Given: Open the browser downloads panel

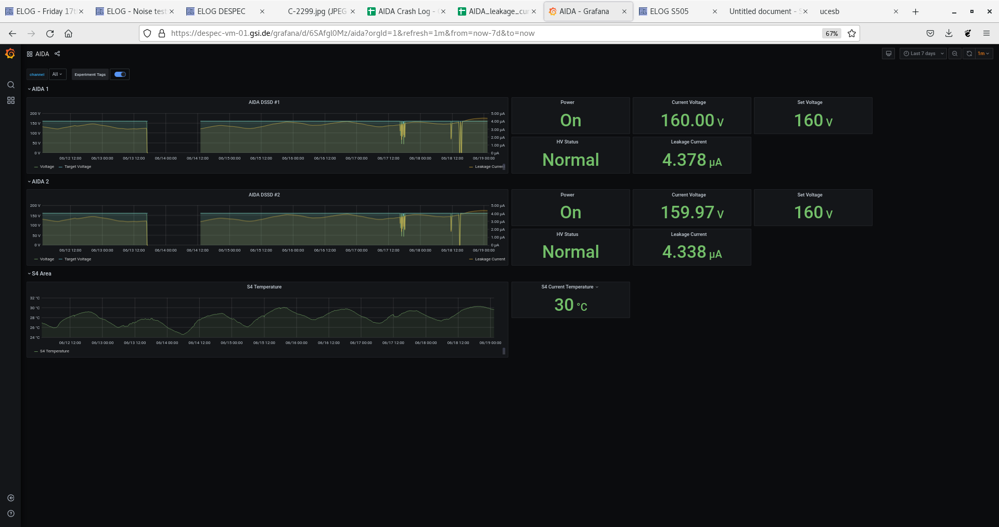Looking at the screenshot, I should [x=949, y=33].
